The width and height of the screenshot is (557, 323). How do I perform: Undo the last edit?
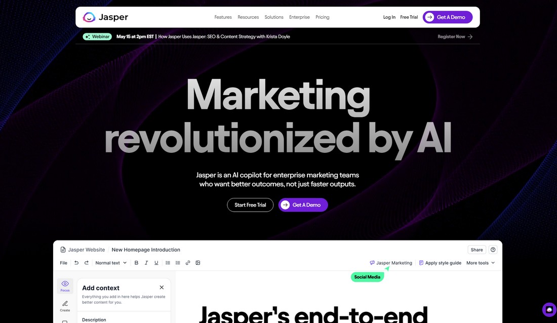[x=76, y=263]
